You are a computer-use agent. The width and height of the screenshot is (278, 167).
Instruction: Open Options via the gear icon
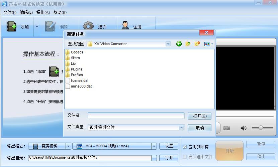coord(88,25)
